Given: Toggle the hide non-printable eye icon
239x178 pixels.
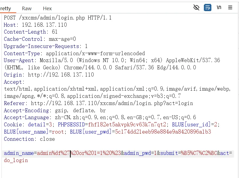Looking at the screenshot, I should tap(196, 8).
